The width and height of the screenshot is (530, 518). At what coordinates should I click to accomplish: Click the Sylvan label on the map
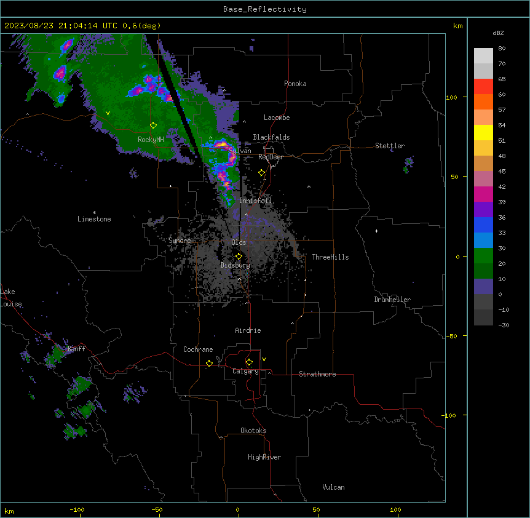pyautogui.click(x=240, y=151)
